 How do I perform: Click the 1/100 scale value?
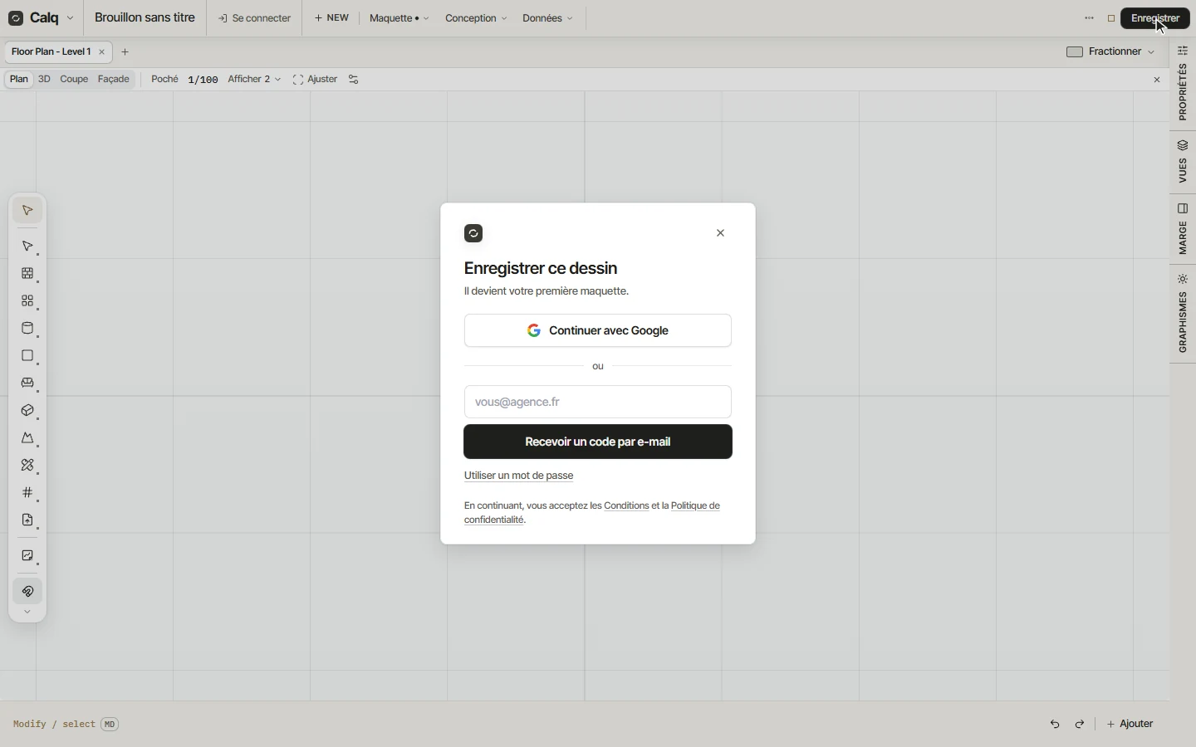[x=203, y=81]
